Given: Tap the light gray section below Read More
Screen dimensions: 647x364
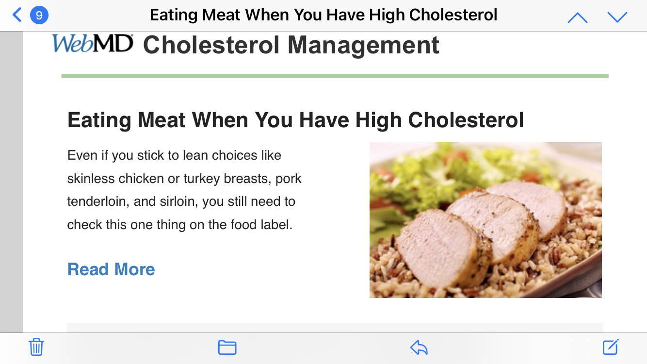Looking at the screenshot, I should (335, 328).
